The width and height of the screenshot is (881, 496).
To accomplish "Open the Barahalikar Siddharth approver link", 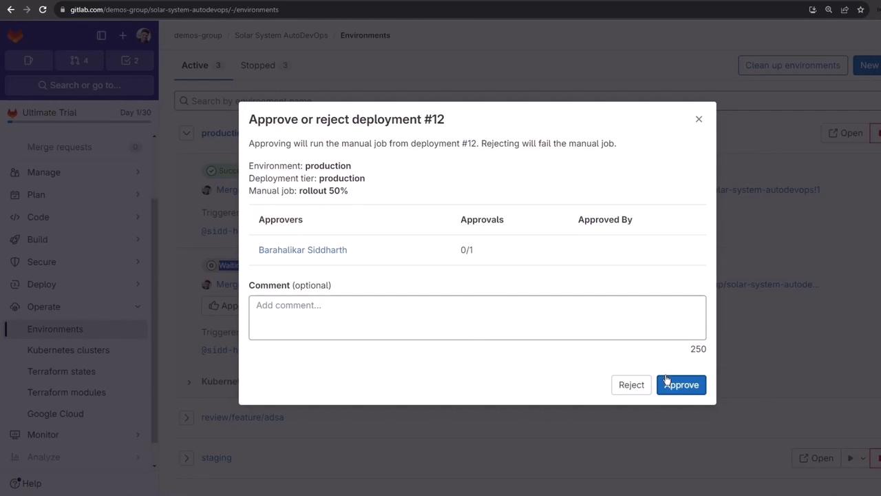I will point(303,250).
